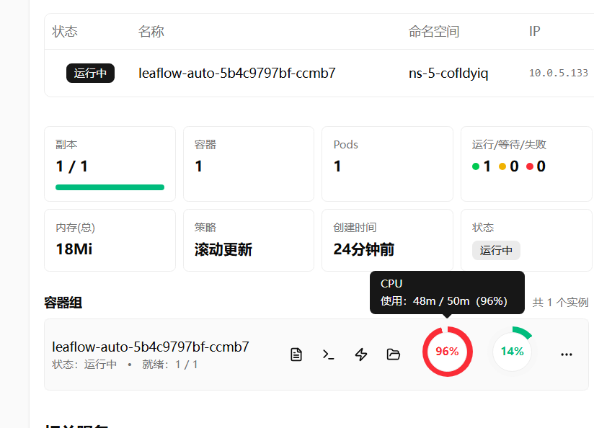The image size is (594, 428).
Task: Click the 内存(总) card label
Action: point(75,228)
